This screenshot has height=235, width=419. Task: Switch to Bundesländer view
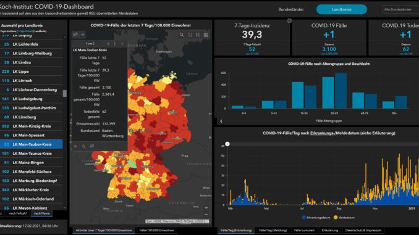291,10
